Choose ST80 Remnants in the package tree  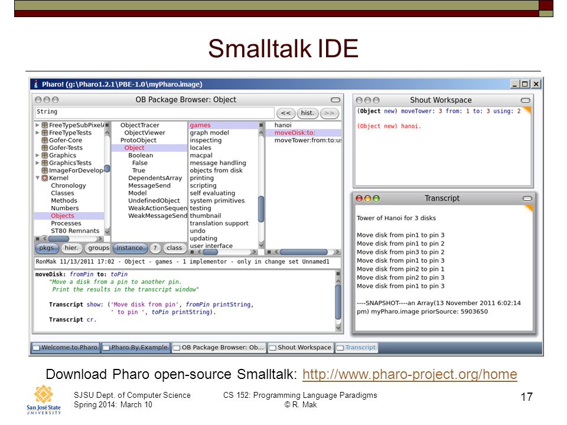pos(75,231)
